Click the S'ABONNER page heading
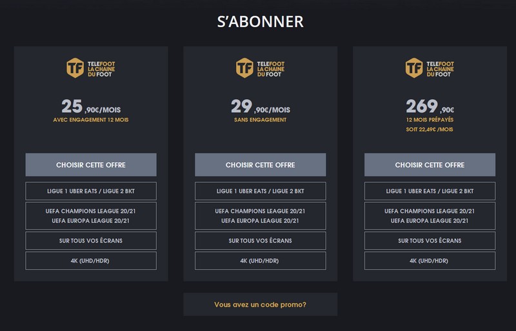The height and width of the screenshot is (331, 516). 260,21
